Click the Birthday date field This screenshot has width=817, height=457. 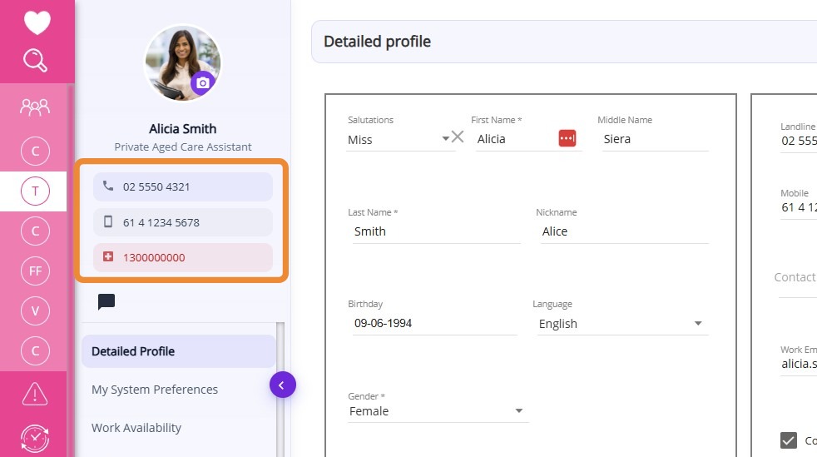point(433,323)
